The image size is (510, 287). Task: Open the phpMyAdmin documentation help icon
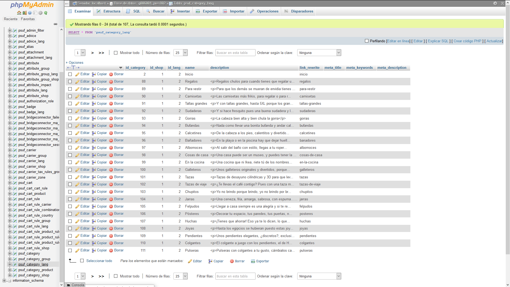coord(30,13)
